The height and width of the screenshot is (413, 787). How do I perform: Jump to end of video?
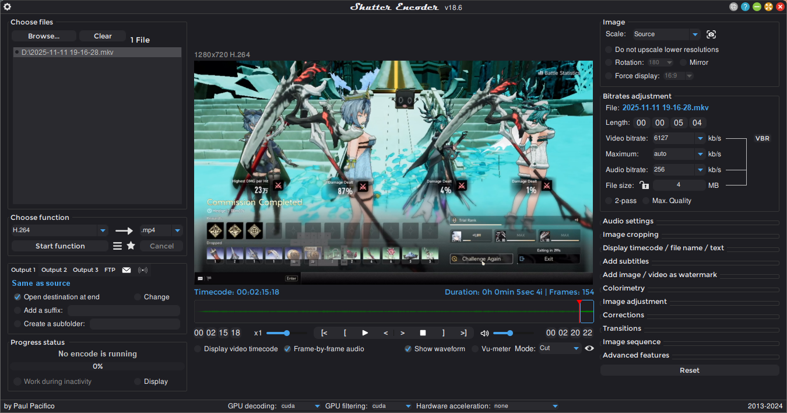pos(463,333)
